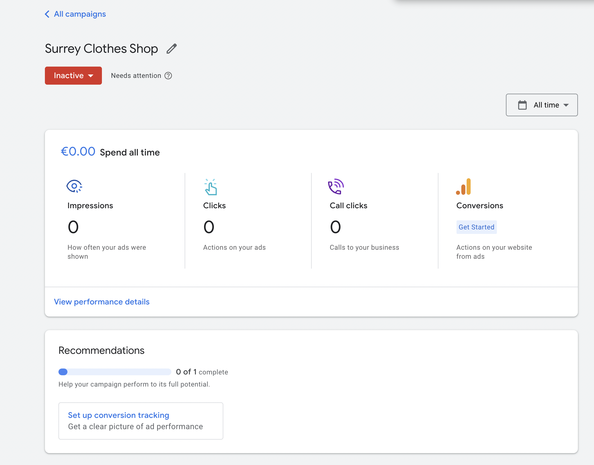Click the €0.00 spend amount

pos(78,152)
